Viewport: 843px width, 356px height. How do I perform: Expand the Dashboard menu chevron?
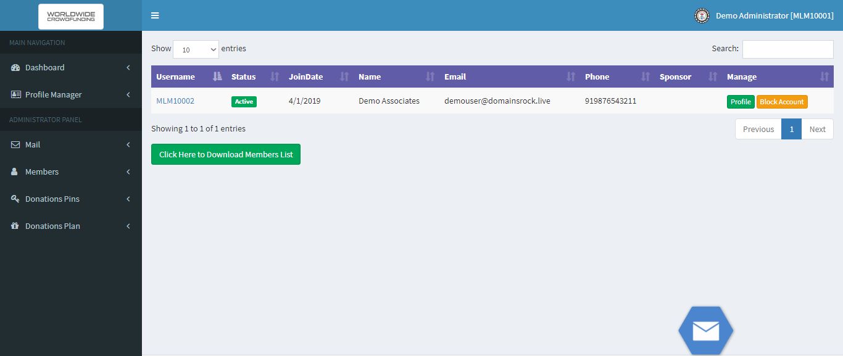tap(128, 67)
